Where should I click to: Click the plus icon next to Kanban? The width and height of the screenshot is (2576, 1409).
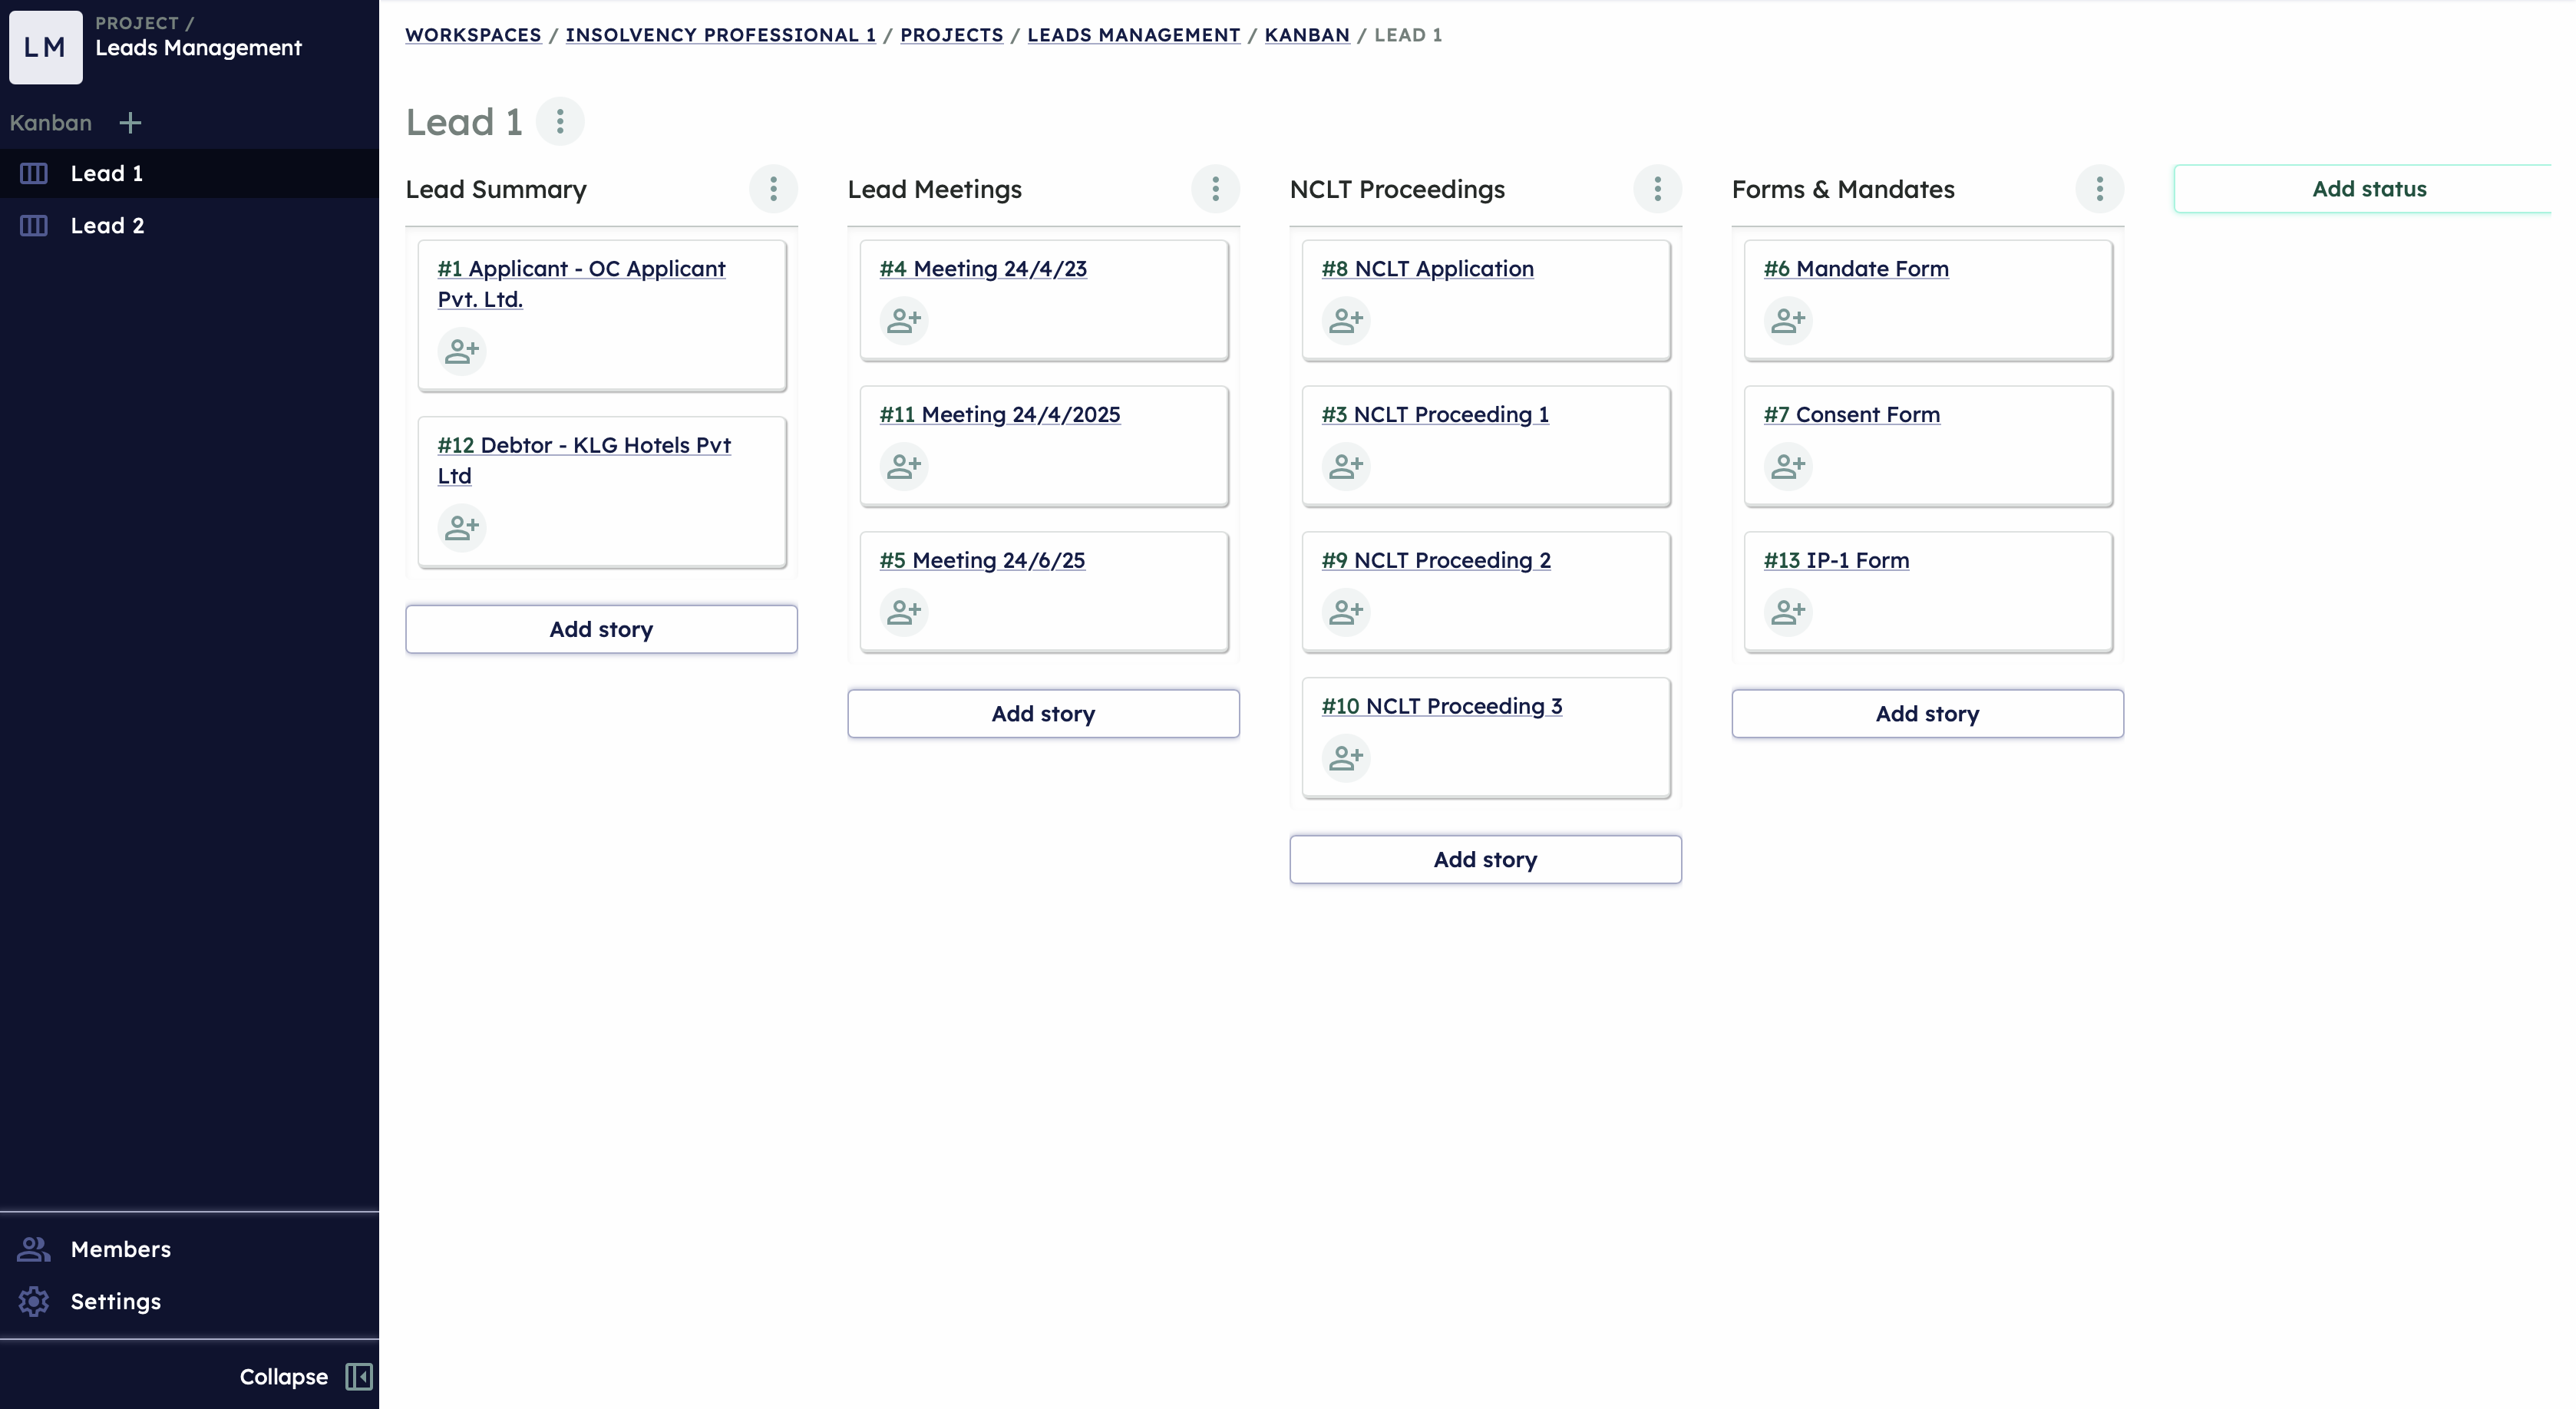130,123
